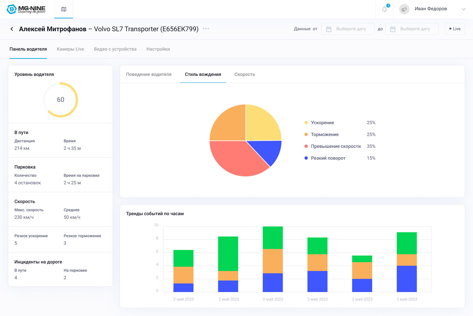Click the max speed value 230 км/ч
473x316 pixels.
(x=24, y=217)
